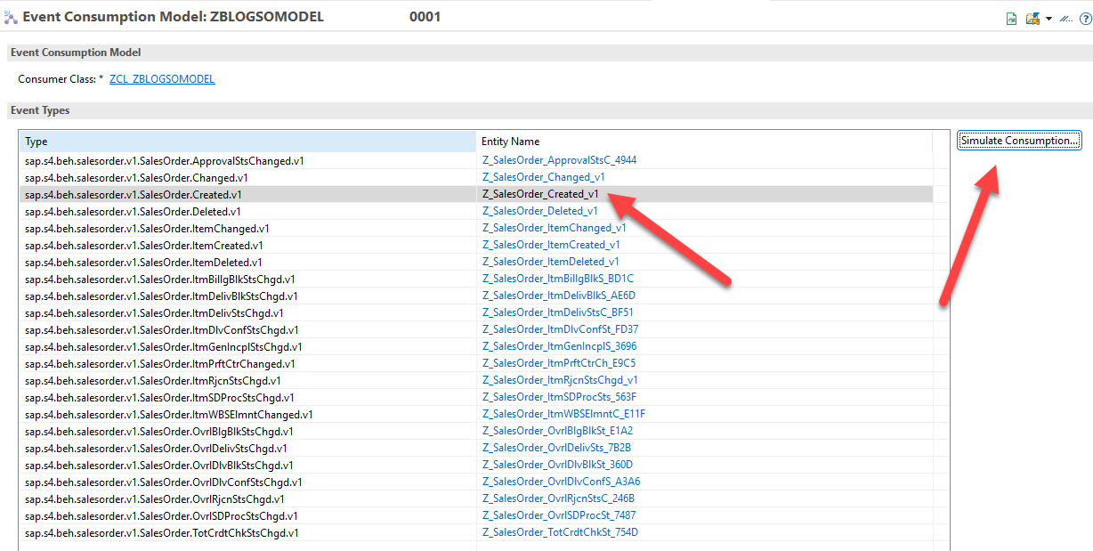Open Z_SalesOrder_ApprovalStsC_4944 entity link

[x=559, y=160]
